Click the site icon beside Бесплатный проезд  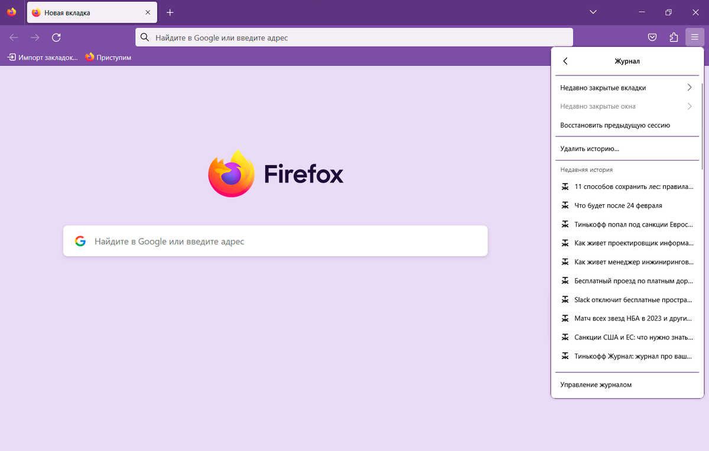click(564, 281)
